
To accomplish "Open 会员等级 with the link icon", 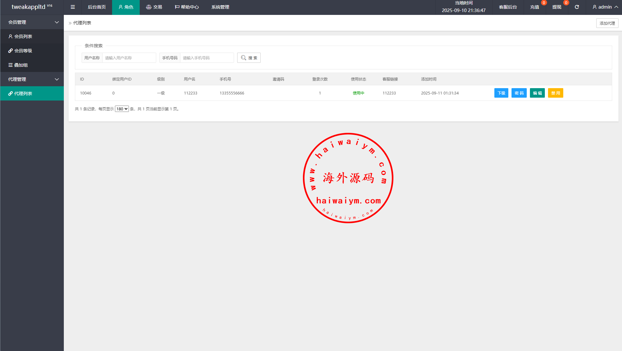I will coord(23,51).
